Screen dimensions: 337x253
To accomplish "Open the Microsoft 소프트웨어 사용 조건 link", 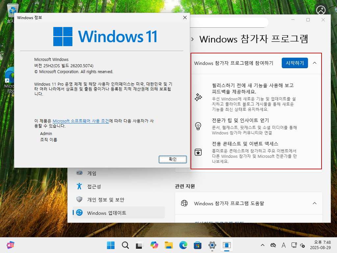I will (81, 121).
